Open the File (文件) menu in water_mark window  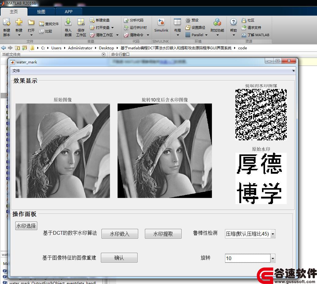pos(16,71)
